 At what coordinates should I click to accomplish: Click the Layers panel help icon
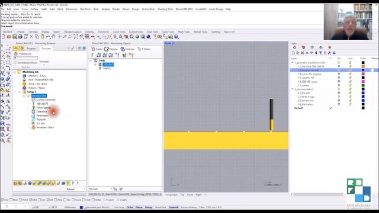click(x=334, y=53)
